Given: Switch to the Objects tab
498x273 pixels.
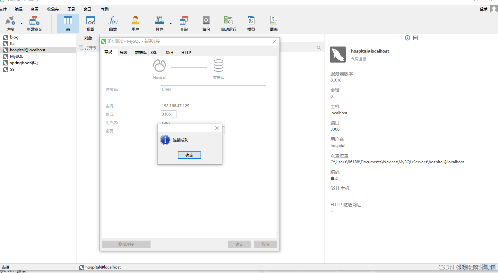Looking at the screenshot, I should [88, 38].
